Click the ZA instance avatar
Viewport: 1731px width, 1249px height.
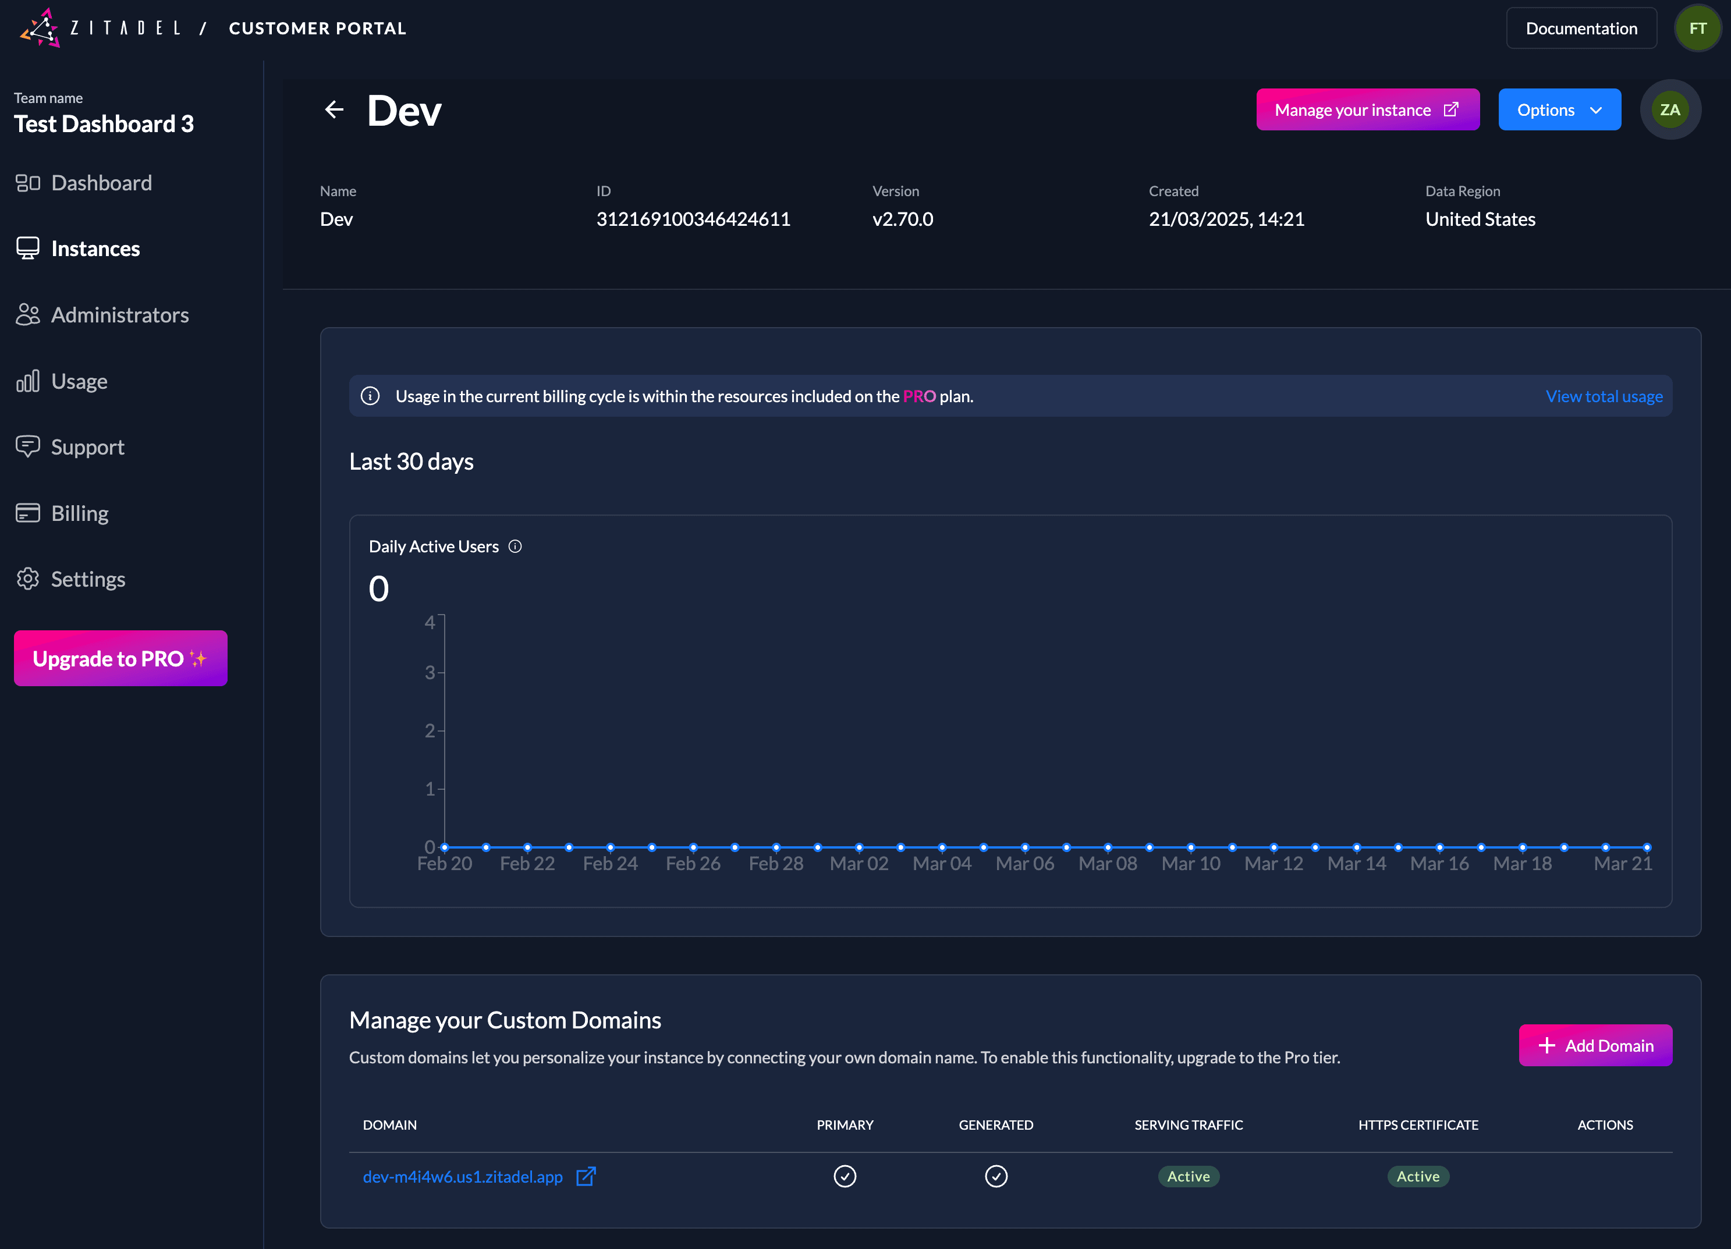[x=1669, y=110]
